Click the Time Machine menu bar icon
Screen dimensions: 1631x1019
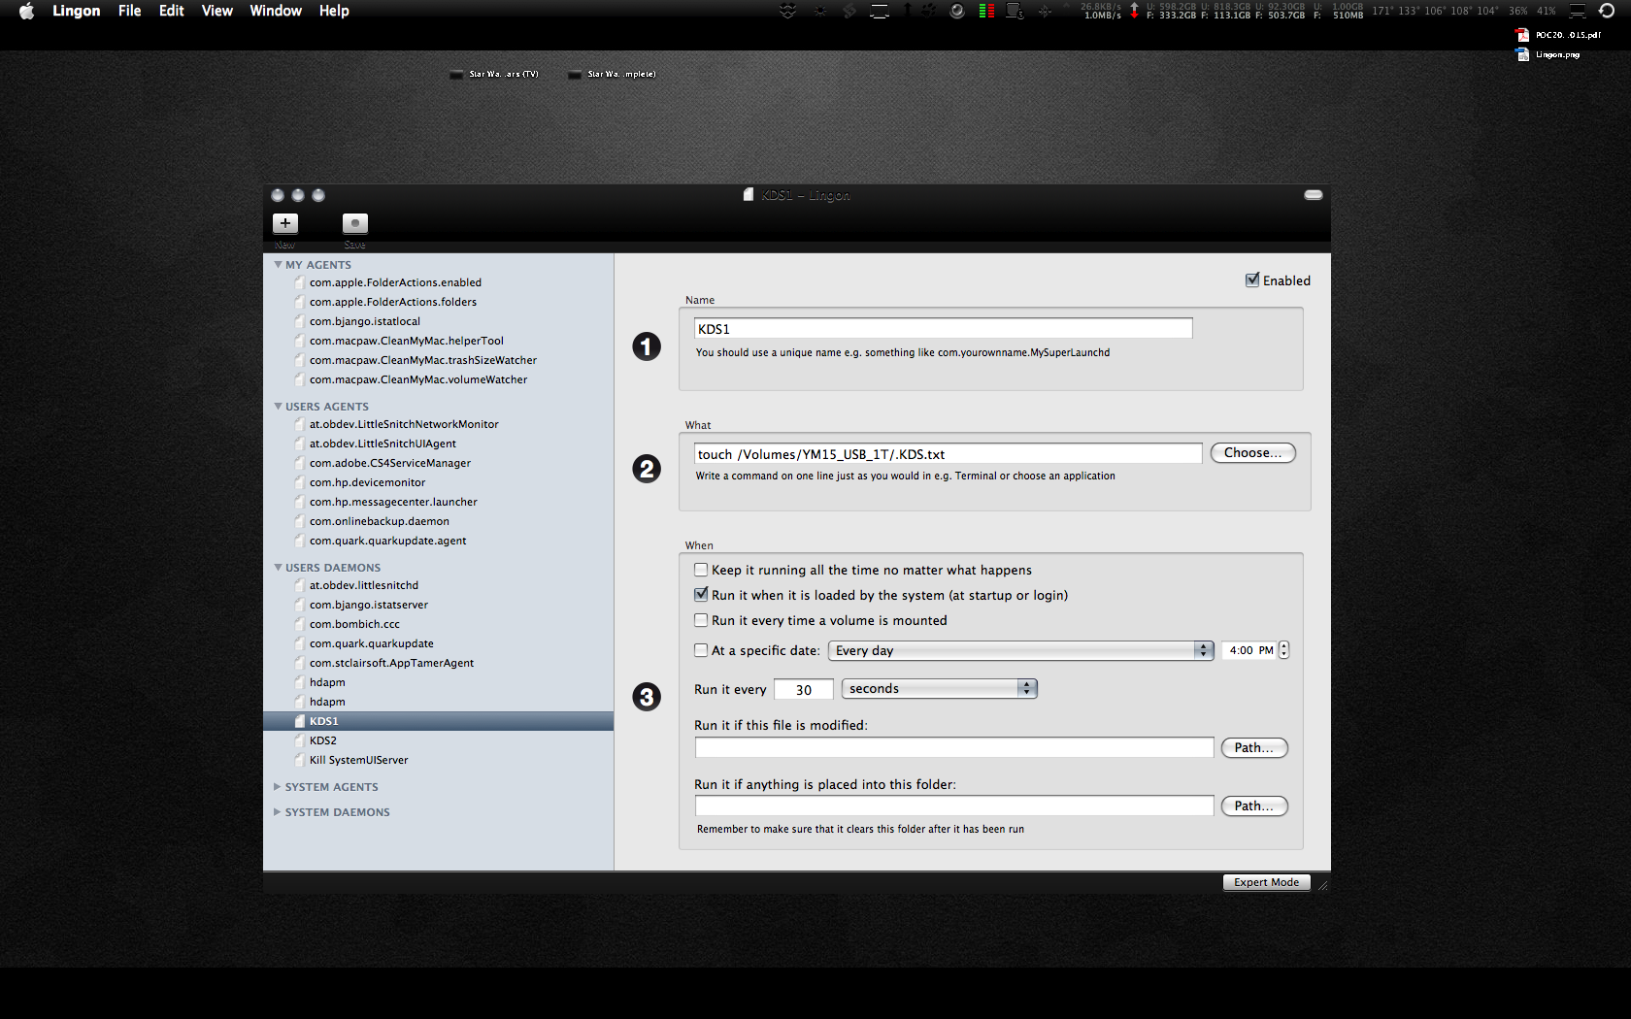pos(1607,11)
